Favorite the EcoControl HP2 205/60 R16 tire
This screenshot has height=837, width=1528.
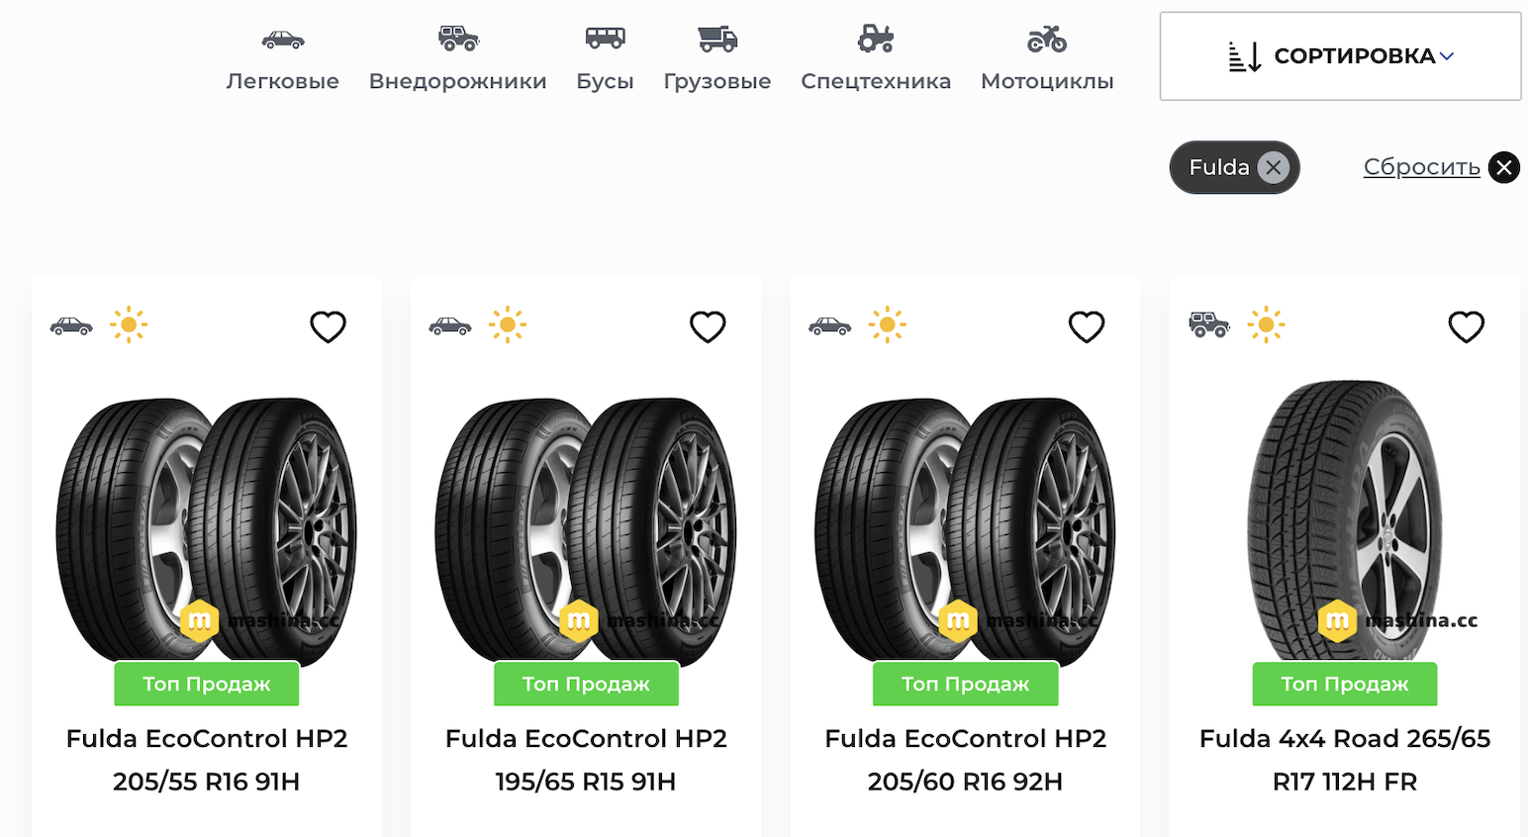[1087, 326]
